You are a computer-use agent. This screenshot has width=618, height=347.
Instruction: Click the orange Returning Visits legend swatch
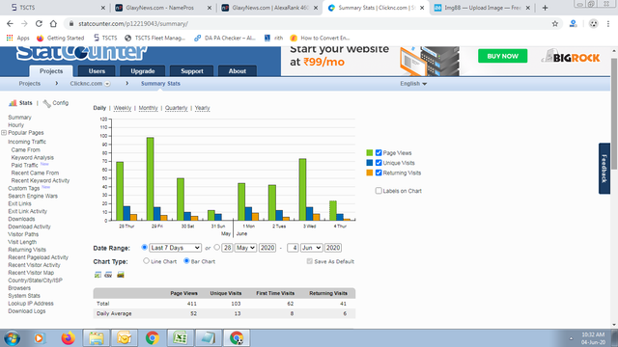point(369,173)
